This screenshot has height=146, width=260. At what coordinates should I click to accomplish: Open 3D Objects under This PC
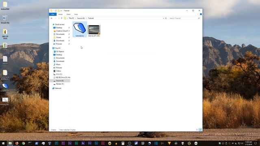pyautogui.click(x=60, y=52)
